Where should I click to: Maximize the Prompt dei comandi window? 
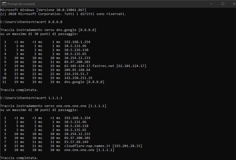coord(223,4)
